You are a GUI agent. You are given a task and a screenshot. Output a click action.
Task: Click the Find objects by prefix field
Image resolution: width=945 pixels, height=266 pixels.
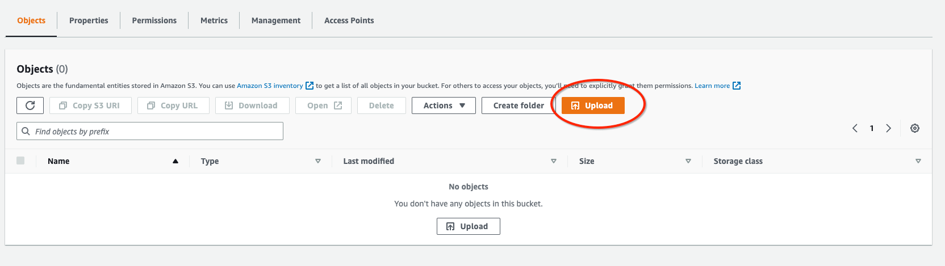[x=150, y=131]
